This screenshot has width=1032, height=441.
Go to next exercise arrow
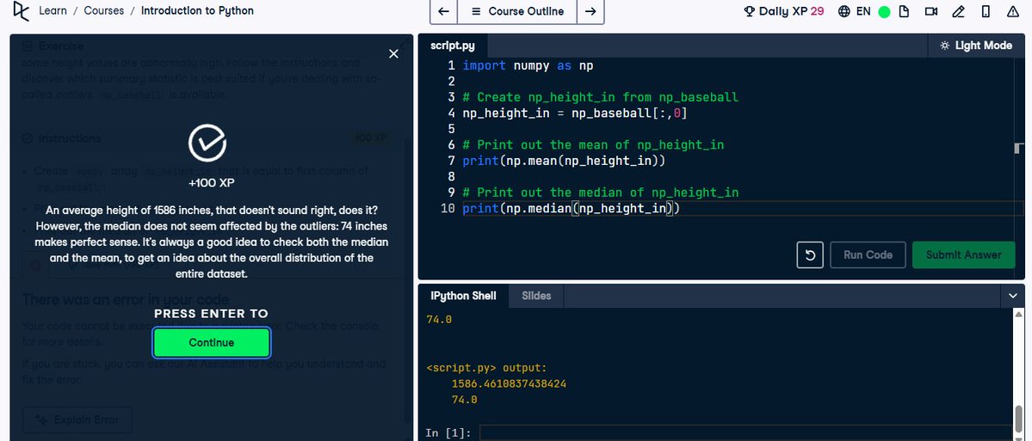click(x=590, y=12)
